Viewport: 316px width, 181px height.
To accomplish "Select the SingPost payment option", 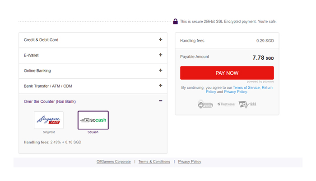I will point(49,120).
